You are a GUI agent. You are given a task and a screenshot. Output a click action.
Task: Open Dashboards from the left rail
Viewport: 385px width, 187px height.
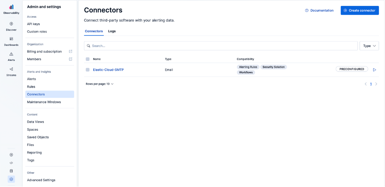[x=11, y=39]
